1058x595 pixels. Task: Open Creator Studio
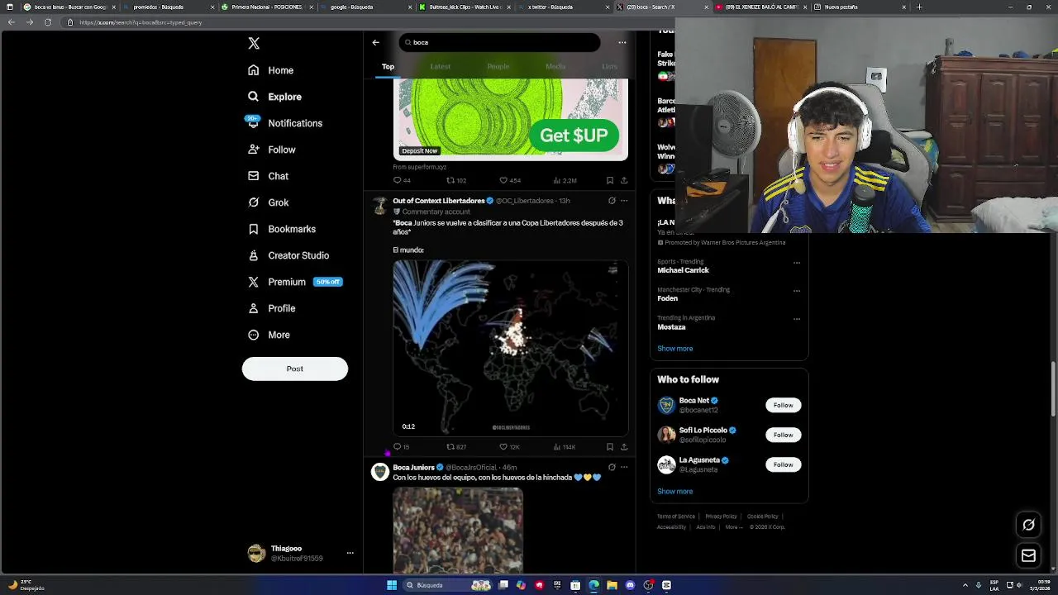(288, 255)
